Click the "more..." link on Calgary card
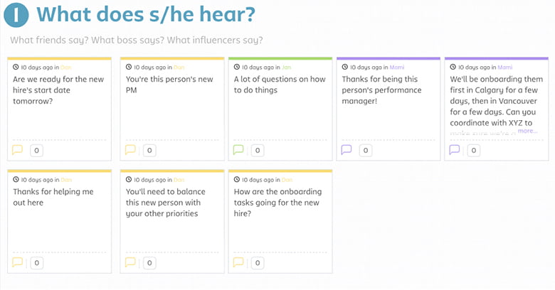This screenshot has height=290, width=555. click(x=527, y=131)
